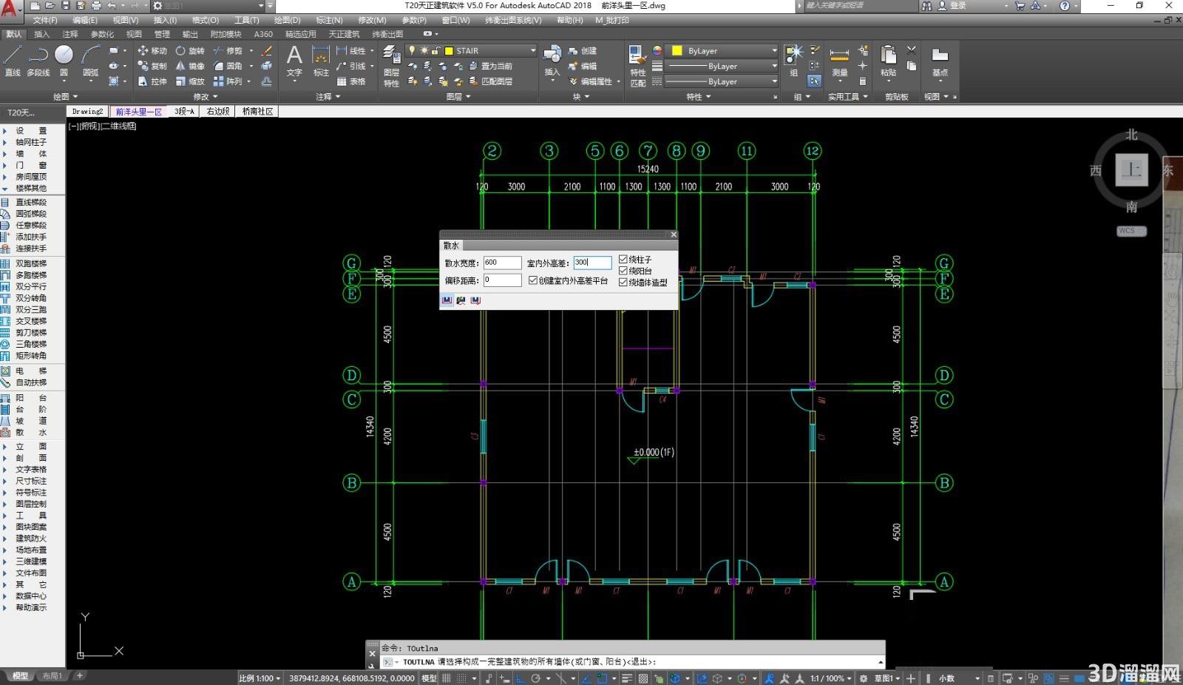Open 图层特性 layer properties
Image resolution: width=1183 pixels, height=685 pixels.
tap(391, 67)
